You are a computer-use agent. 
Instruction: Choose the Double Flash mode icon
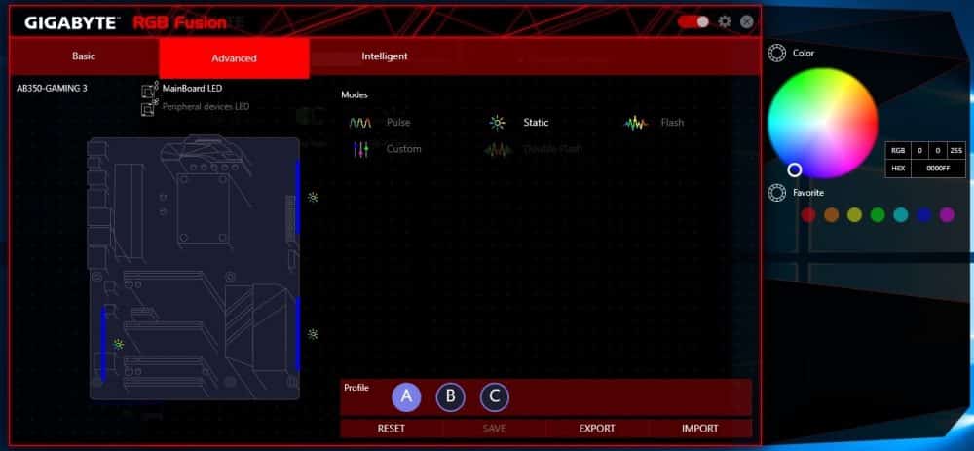coord(498,150)
